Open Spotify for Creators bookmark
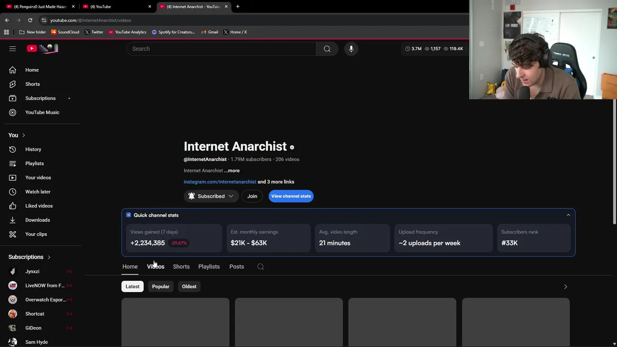 click(173, 32)
